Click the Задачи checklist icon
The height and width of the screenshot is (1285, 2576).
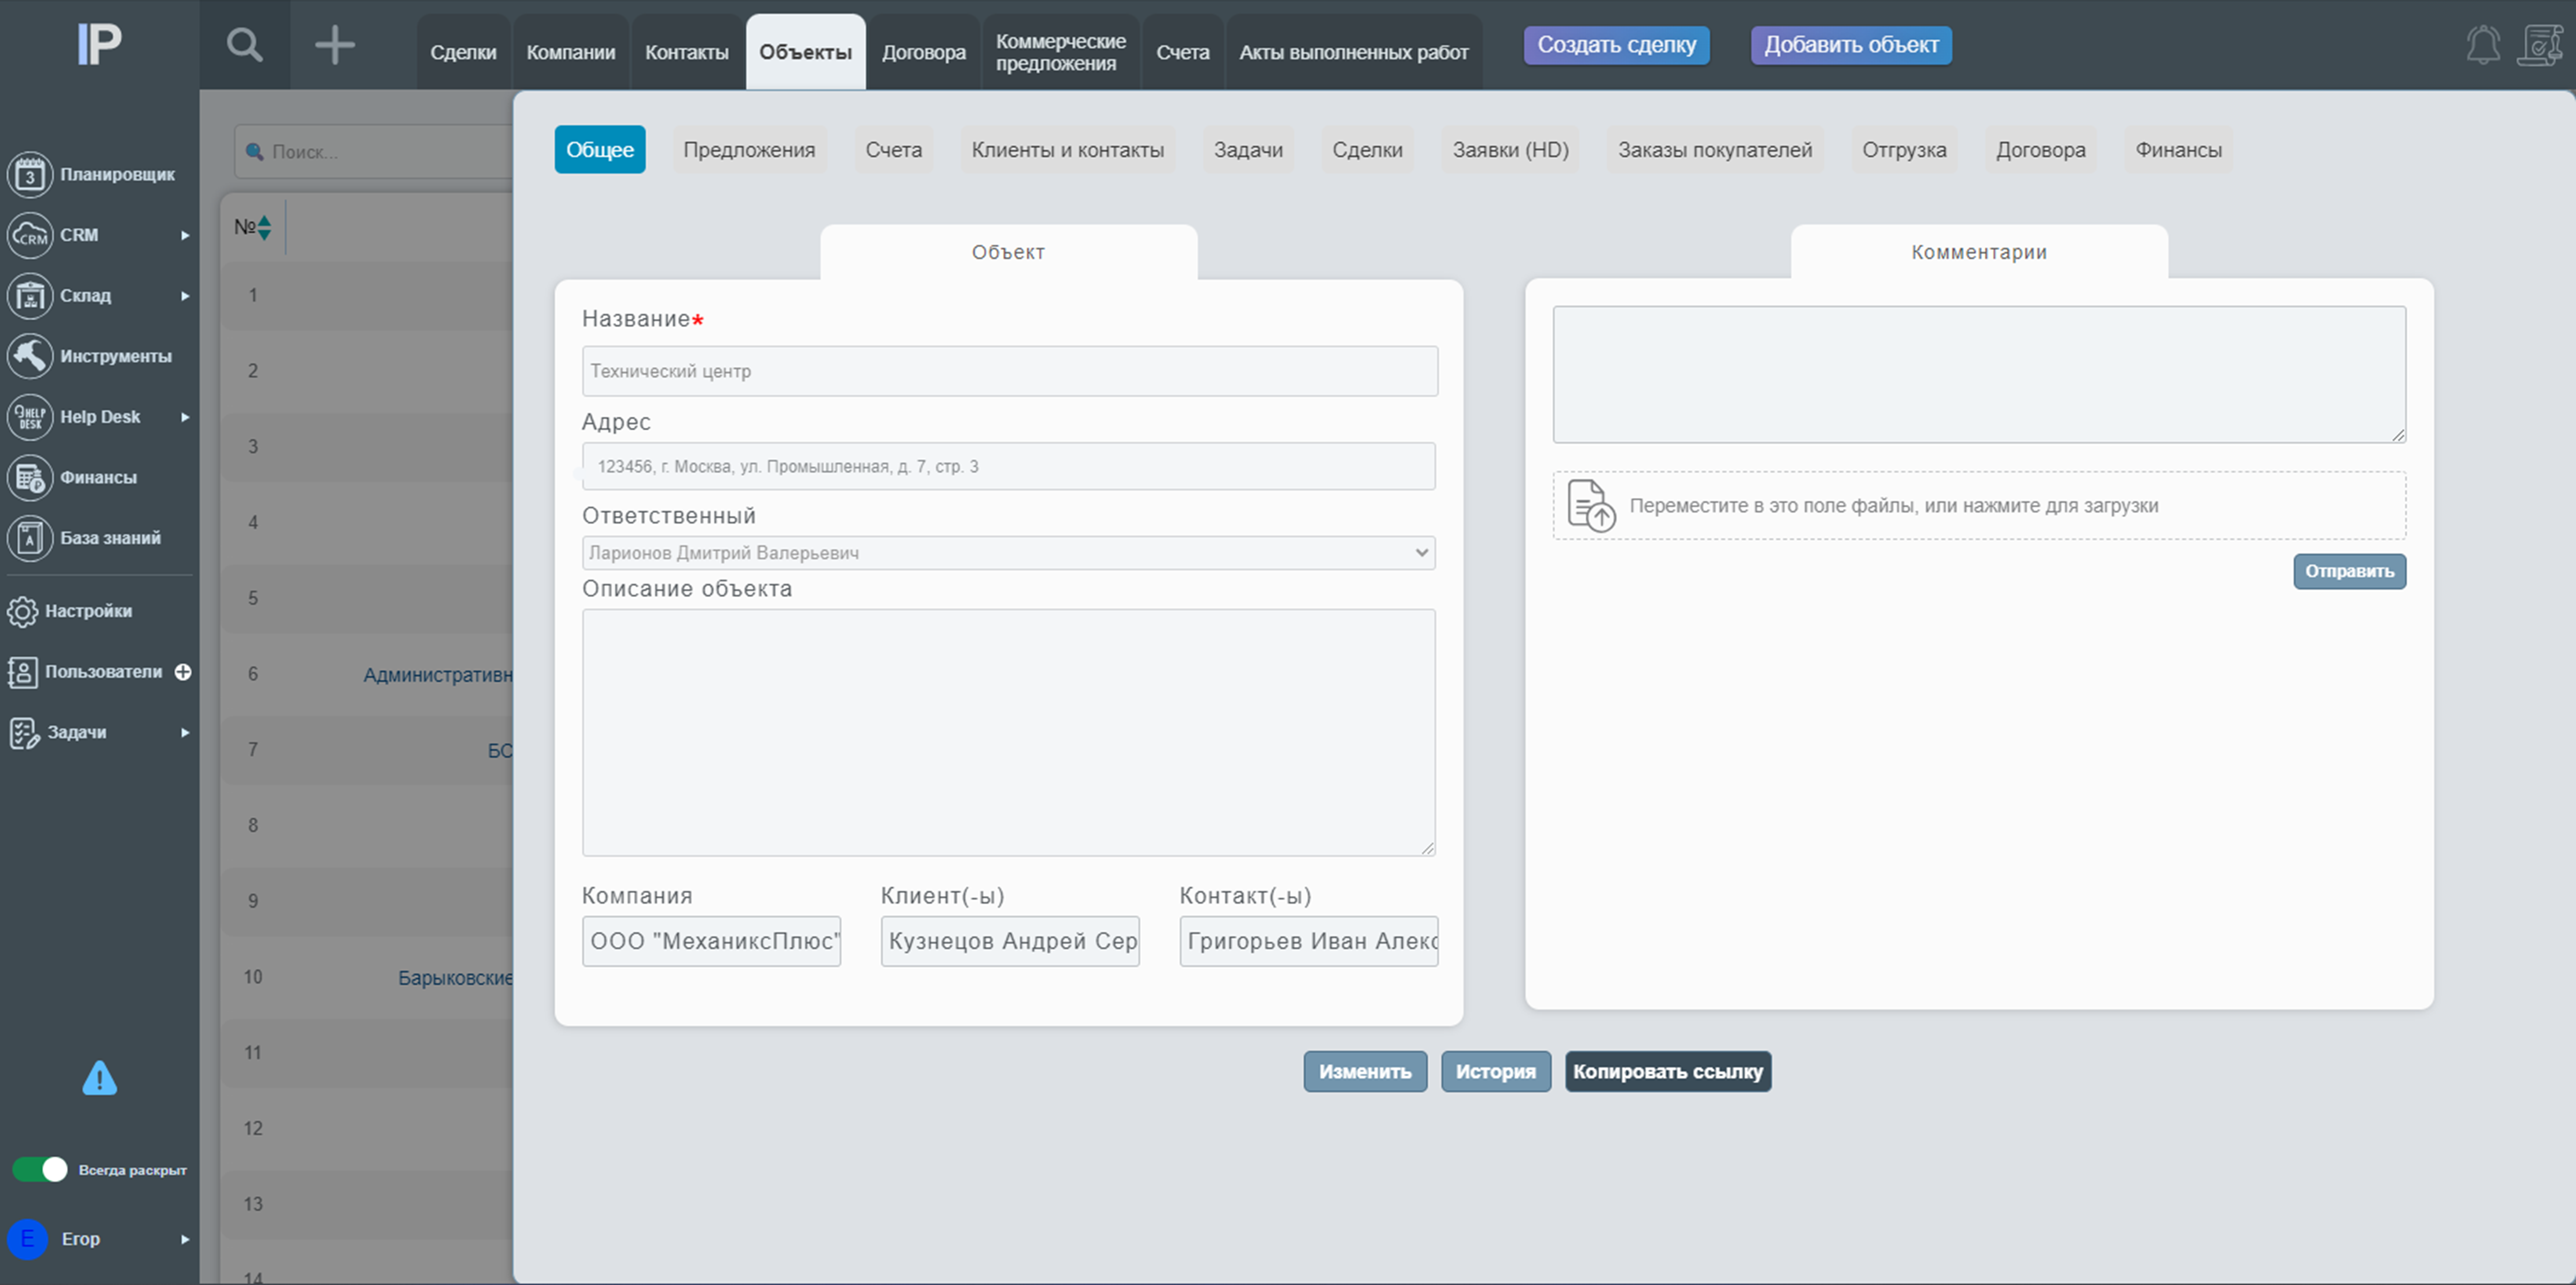(24, 733)
